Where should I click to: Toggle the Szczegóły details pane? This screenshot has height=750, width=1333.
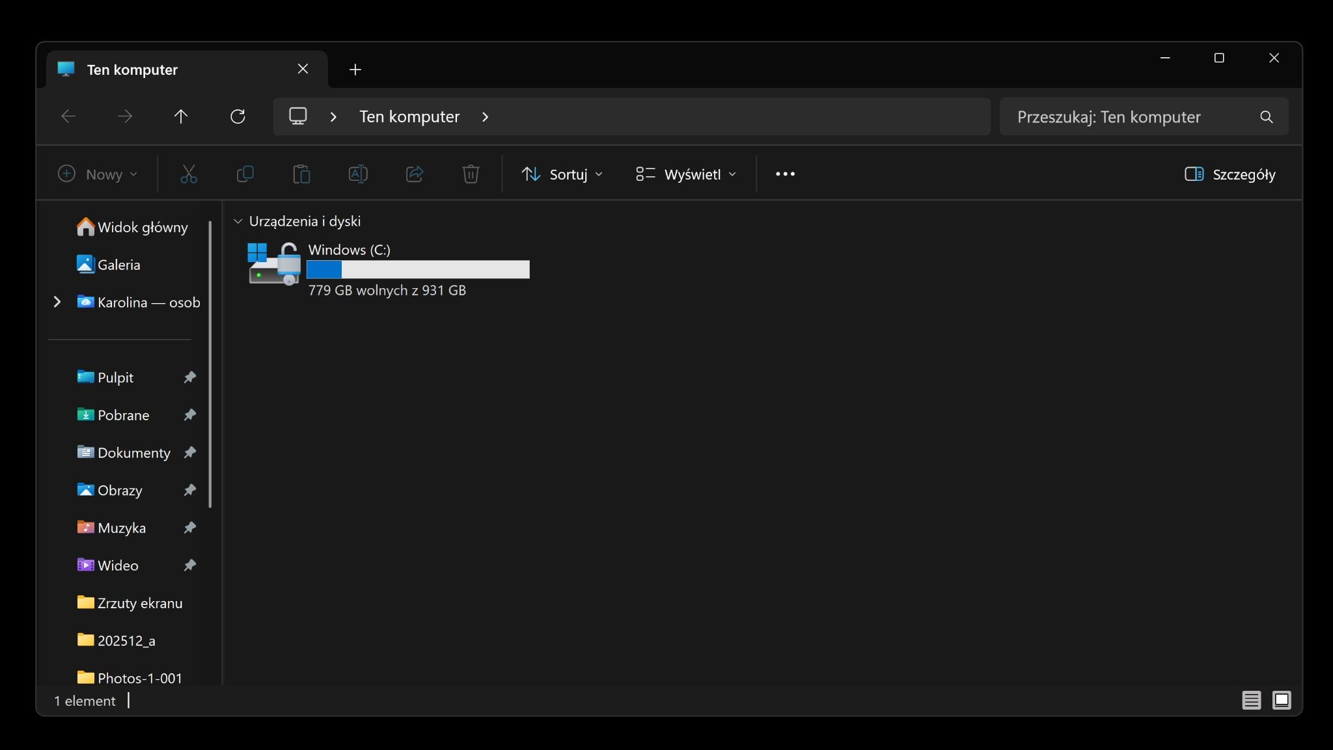pyautogui.click(x=1230, y=174)
